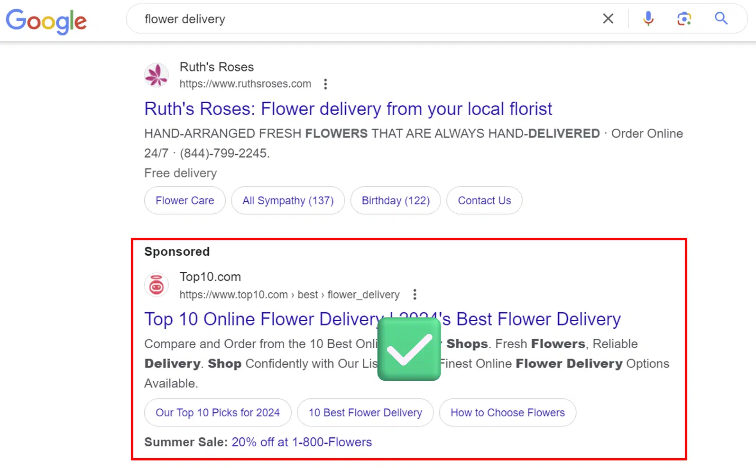The height and width of the screenshot is (468, 756).
Task: Open 20% off at 1-800-Flowers link
Action: (x=302, y=442)
